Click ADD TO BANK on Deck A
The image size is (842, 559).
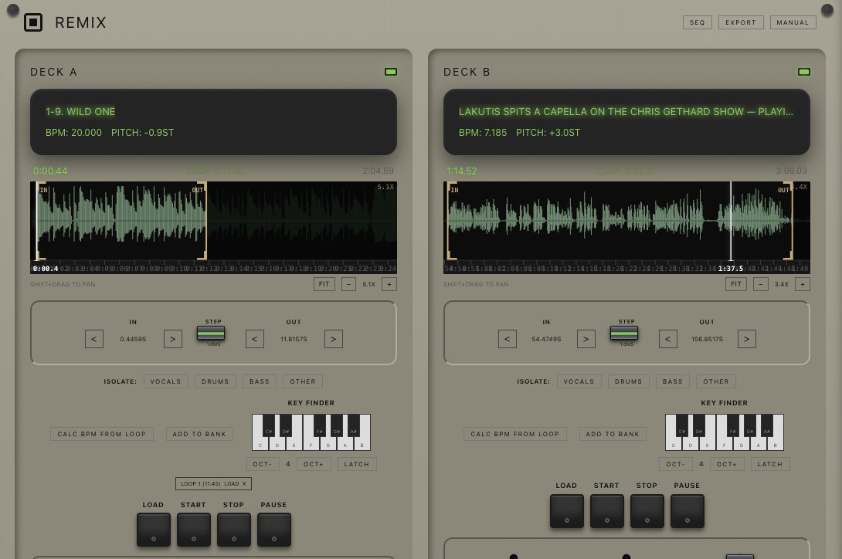(199, 434)
